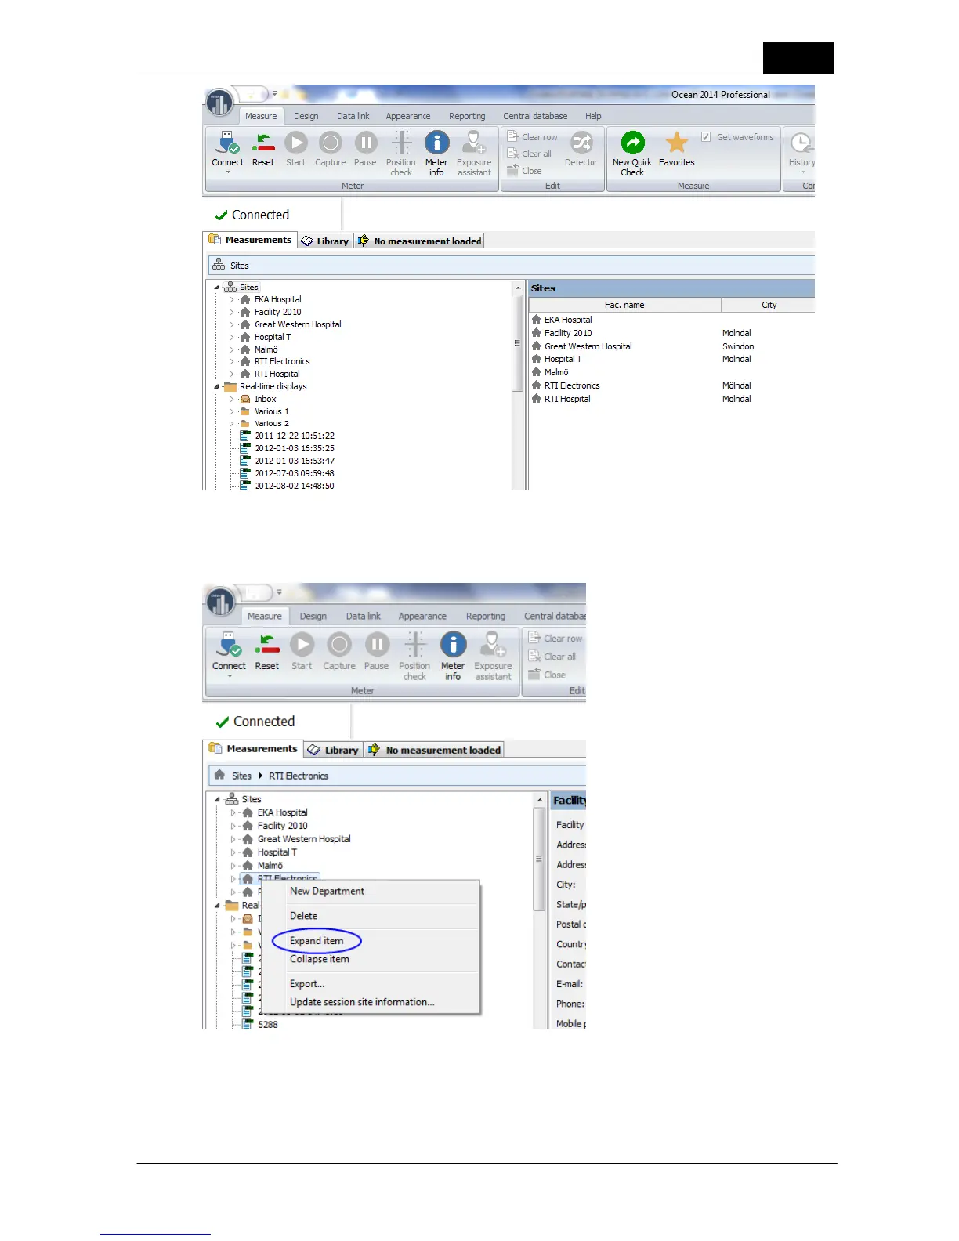Click Pause icon in the lower screenshot

pos(377,645)
